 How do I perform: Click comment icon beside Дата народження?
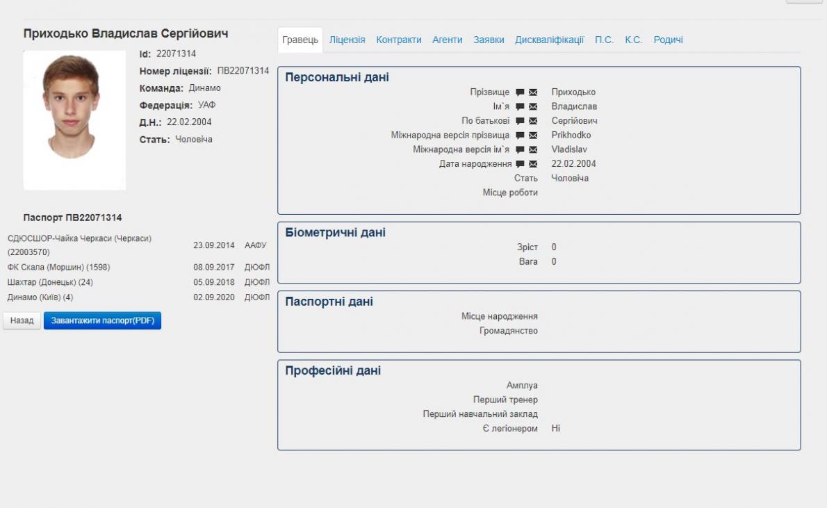click(x=520, y=164)
